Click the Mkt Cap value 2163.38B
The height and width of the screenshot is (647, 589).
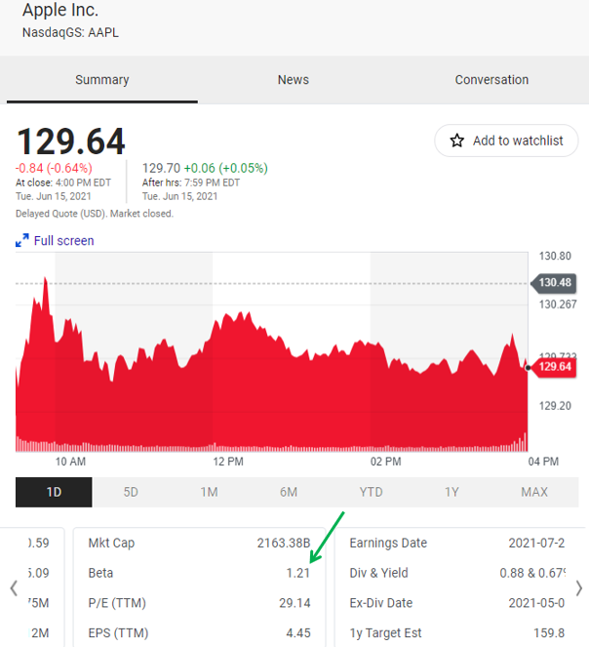(284, 543)
